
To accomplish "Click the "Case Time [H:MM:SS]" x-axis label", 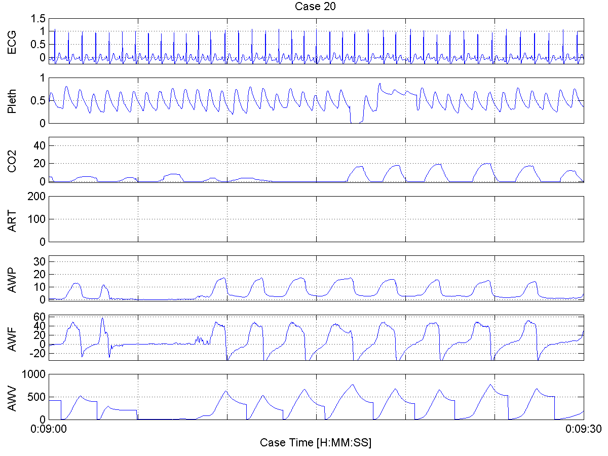I will coord(316,443).
